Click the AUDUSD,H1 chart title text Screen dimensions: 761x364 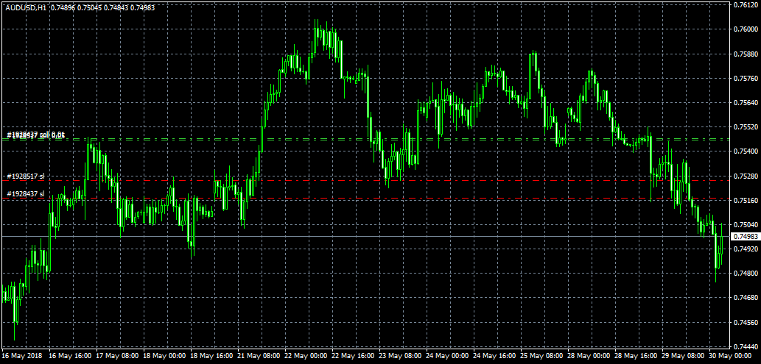click(x=21, y=6)
